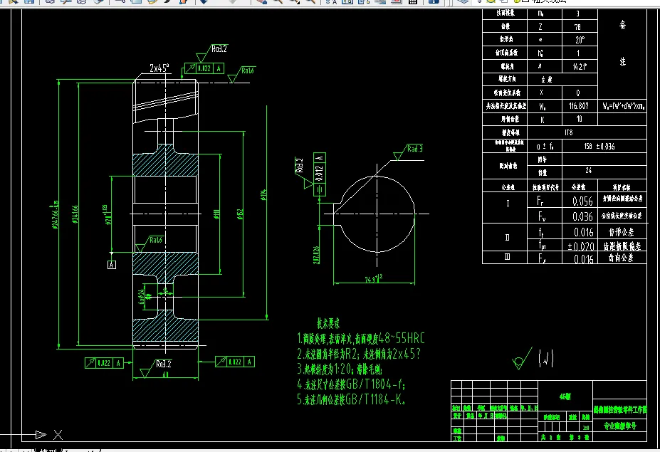Click the 技术要求 heading

(x=328, y=323)
